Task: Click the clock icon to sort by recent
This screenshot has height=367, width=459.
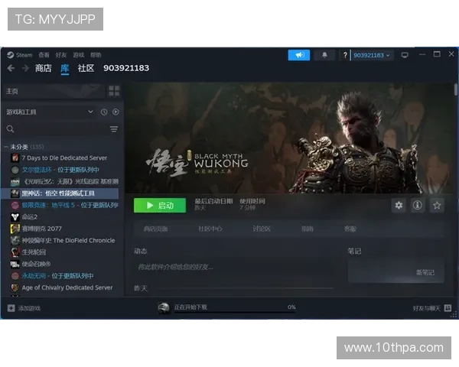Action: [x=104, y=112]
